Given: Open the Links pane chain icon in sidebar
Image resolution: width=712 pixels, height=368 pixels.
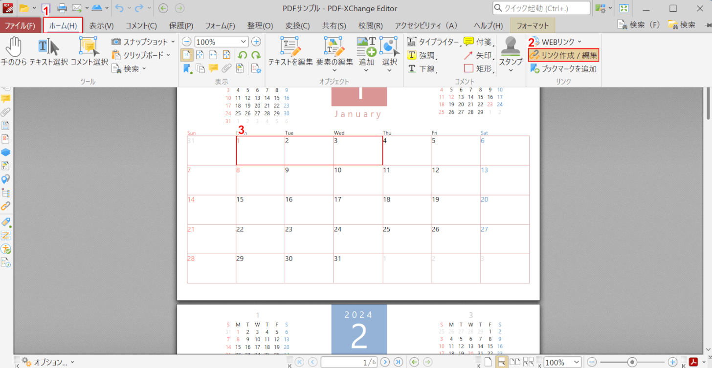Looking at the screenshot, I should point(6,206).
